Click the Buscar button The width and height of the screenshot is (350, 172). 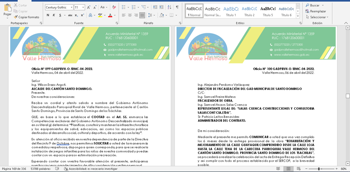click(314, 6)
